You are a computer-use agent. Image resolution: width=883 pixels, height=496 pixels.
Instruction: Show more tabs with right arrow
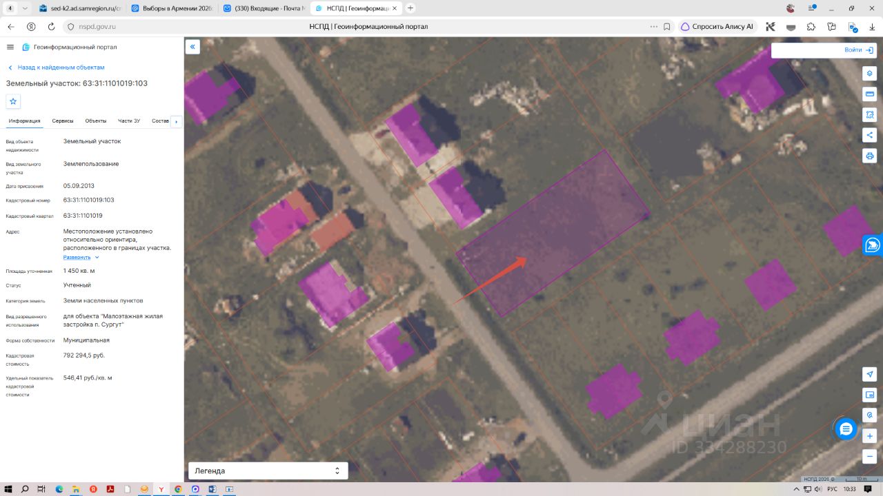point(176,121)
